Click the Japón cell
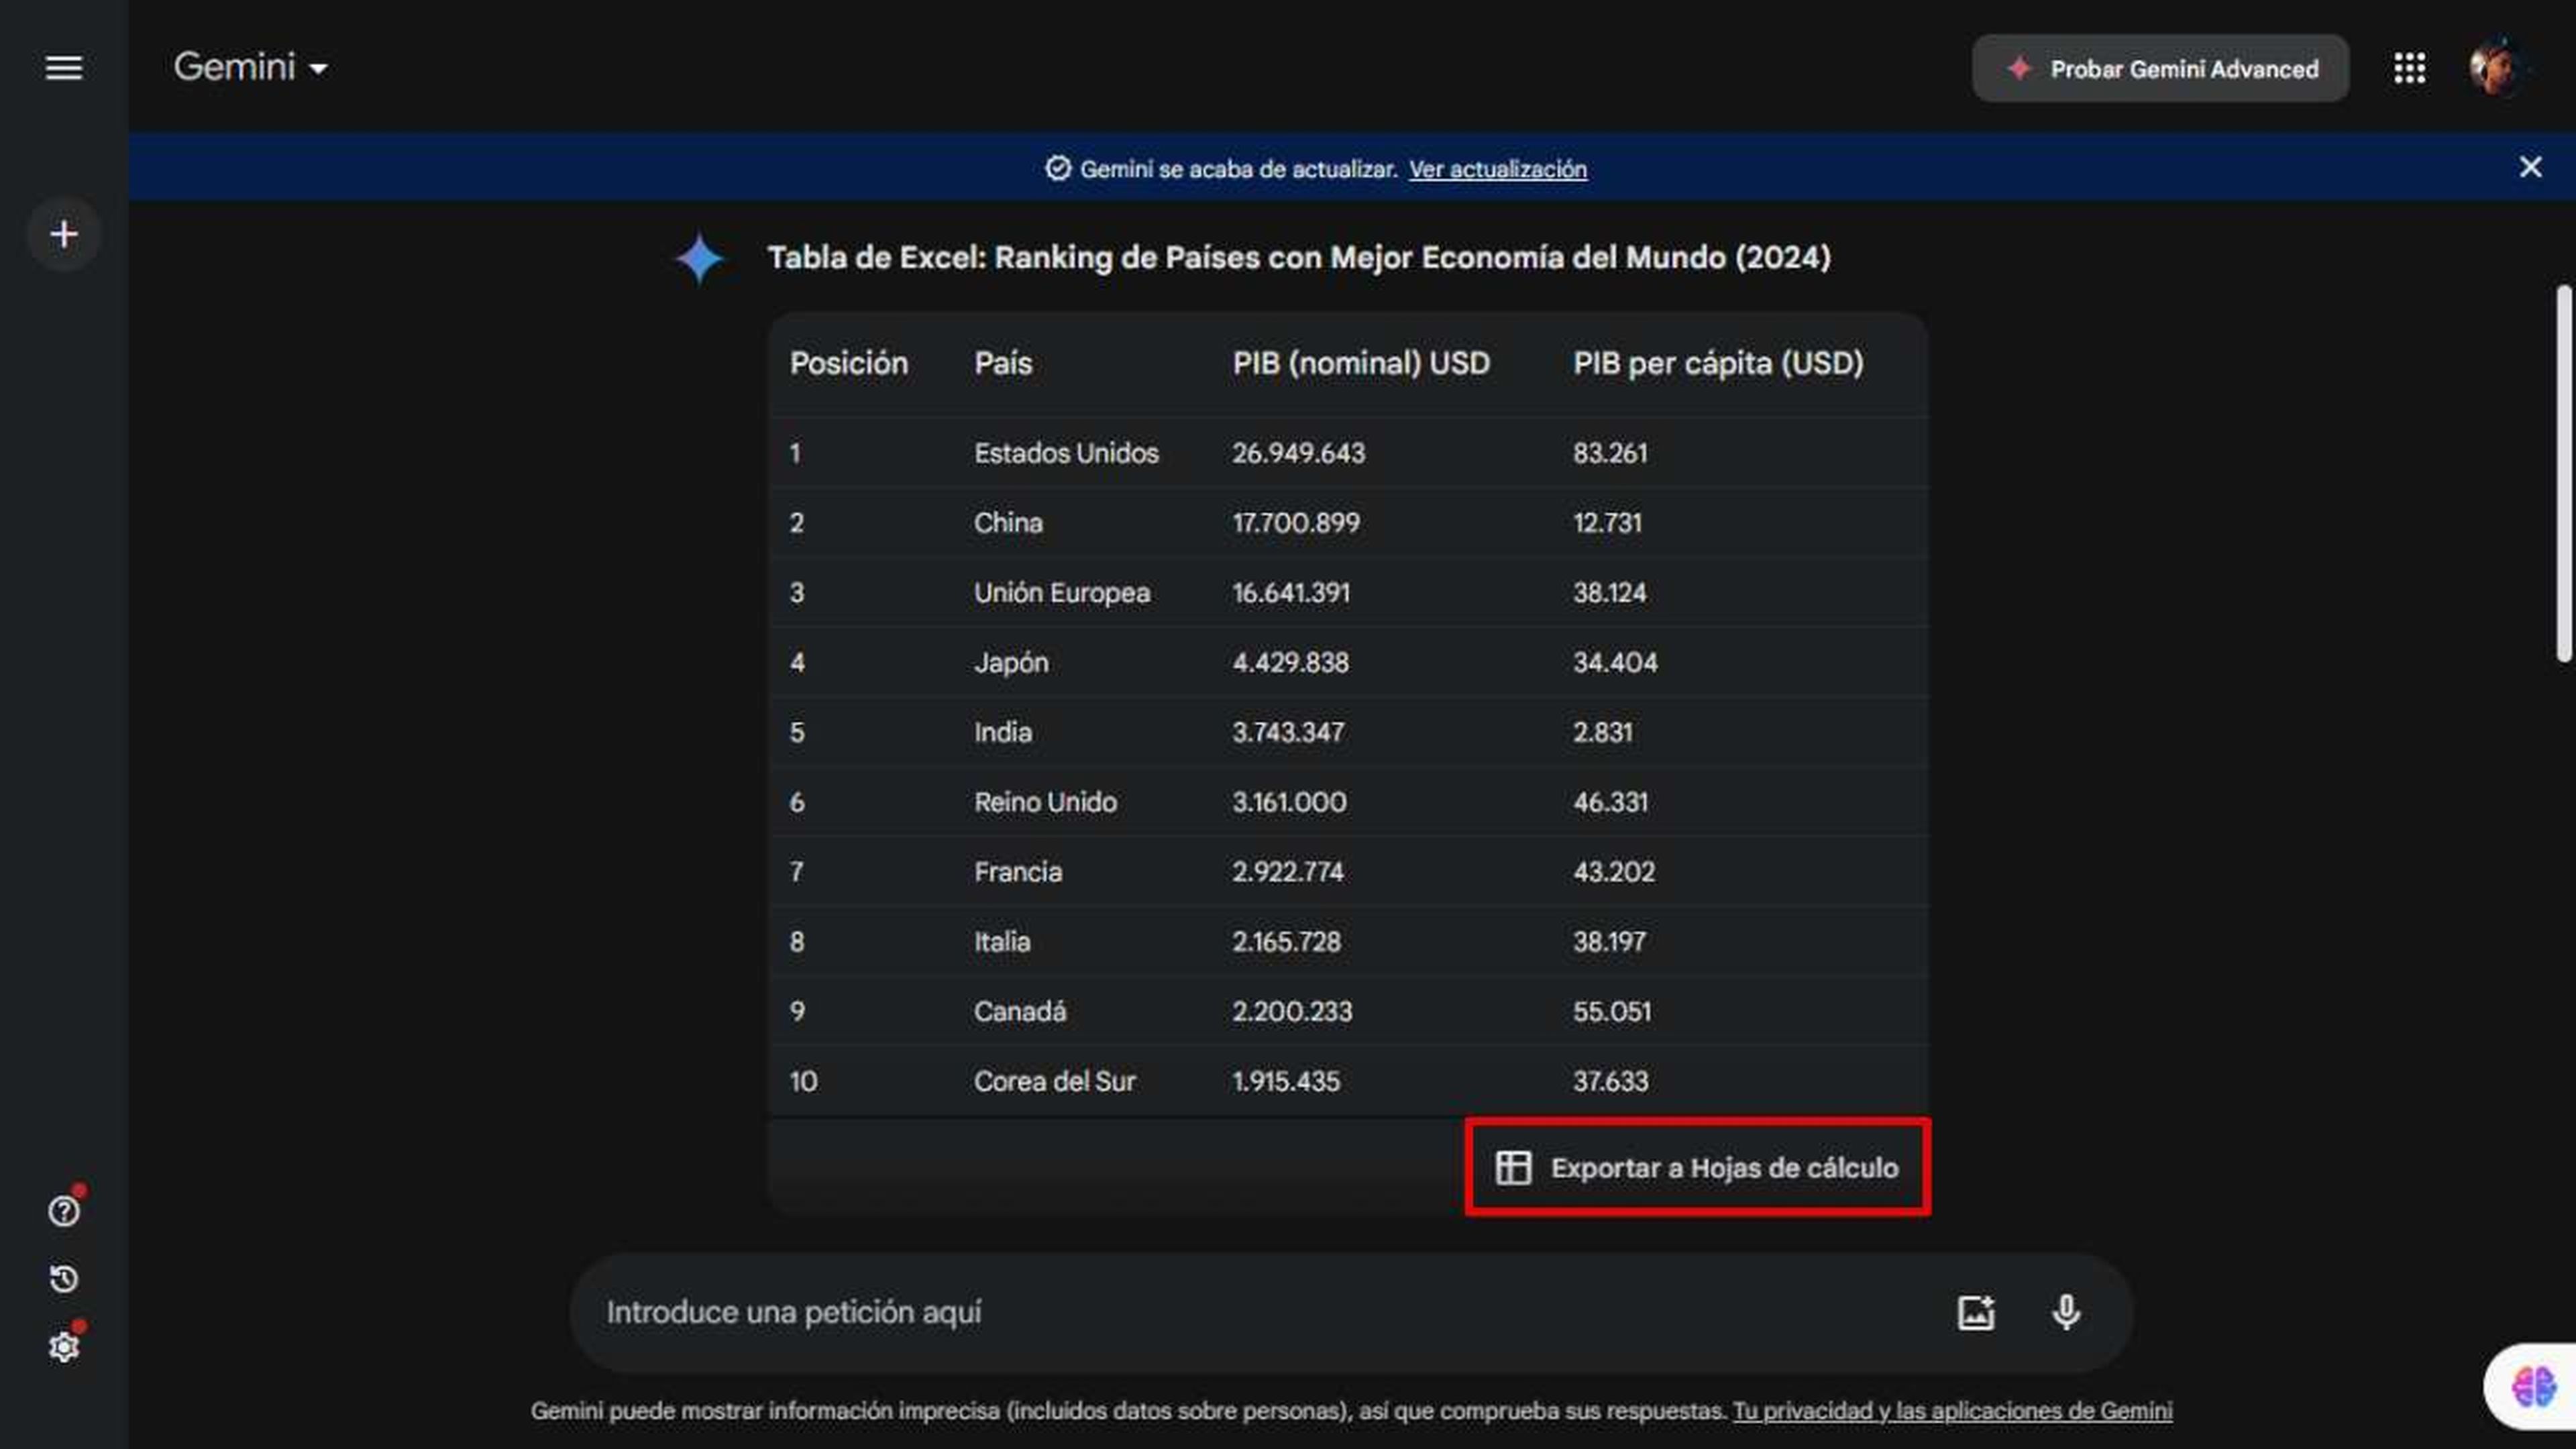2576x1449 pixels. 1011,663
